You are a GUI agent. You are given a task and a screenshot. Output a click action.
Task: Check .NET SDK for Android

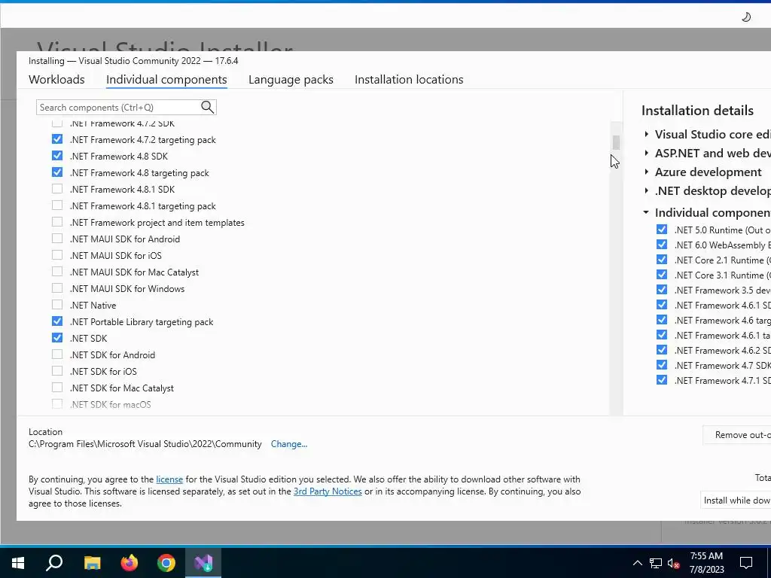57,354
